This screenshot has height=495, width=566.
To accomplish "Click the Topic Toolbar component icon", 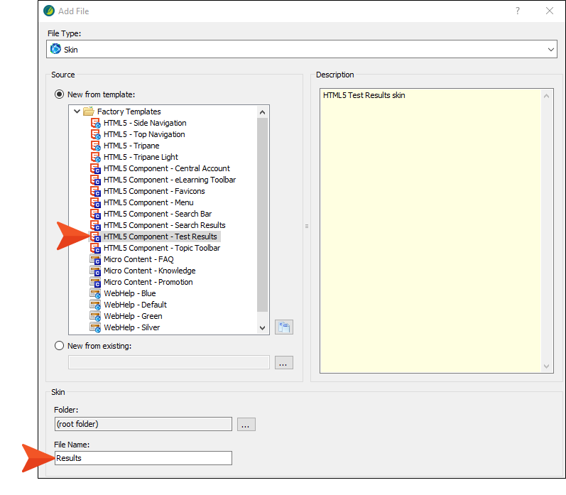I will pyautogui.click(x=95, y=248).
